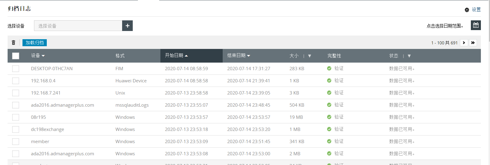Screen dimensions: 490x165
Task: Click end date 2020-07-14 21:39:41
Action: [248, 81]
